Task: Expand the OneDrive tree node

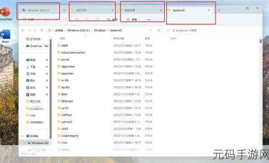Action: point(22,46)
